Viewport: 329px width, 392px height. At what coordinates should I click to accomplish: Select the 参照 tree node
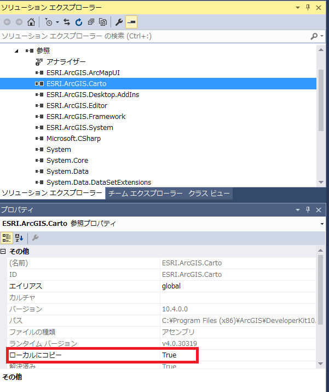pyautogui.click(x=43, y=51)
